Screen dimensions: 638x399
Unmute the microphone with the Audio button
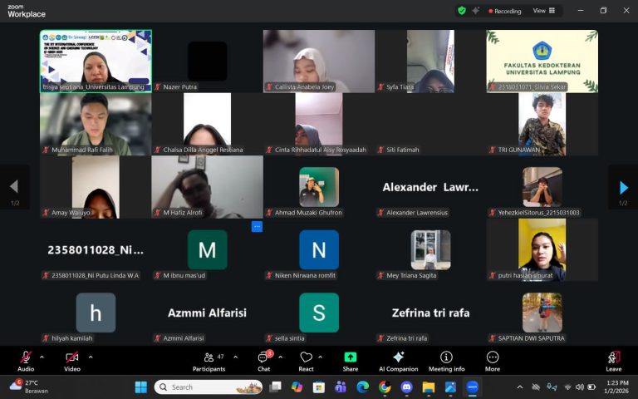(26, 360)
